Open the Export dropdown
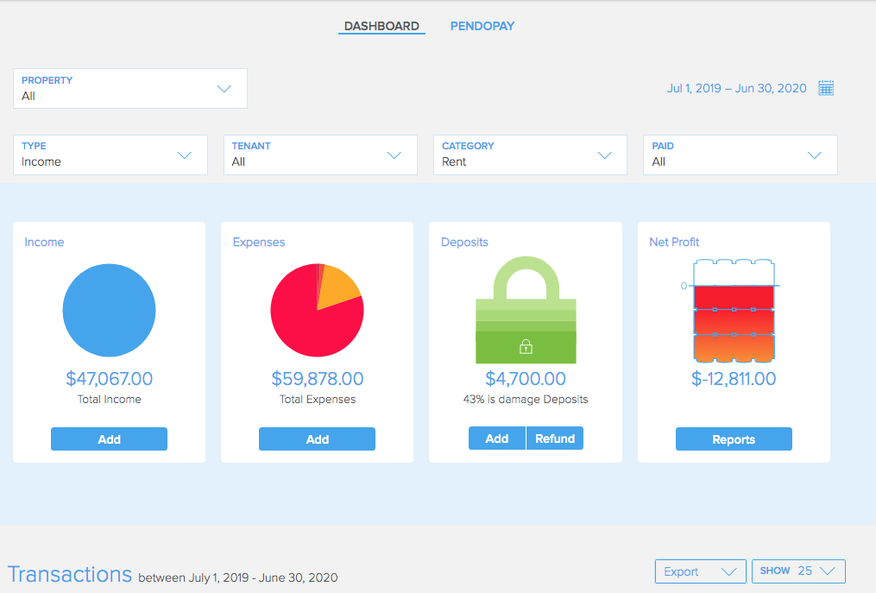 701,571
